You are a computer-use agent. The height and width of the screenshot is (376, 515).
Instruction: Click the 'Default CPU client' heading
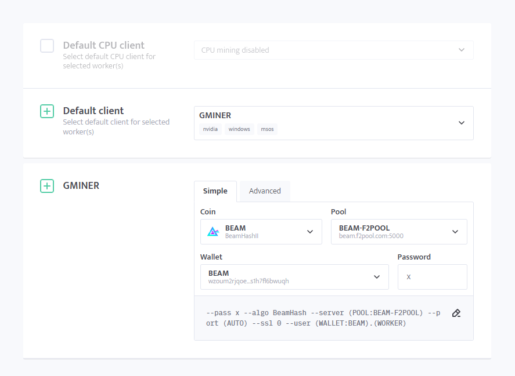pyautogui.click(x=103, y=45)
